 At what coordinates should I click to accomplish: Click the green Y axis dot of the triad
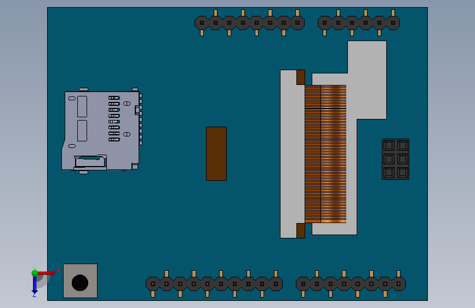pyautogui.click(x=35, y=273)
